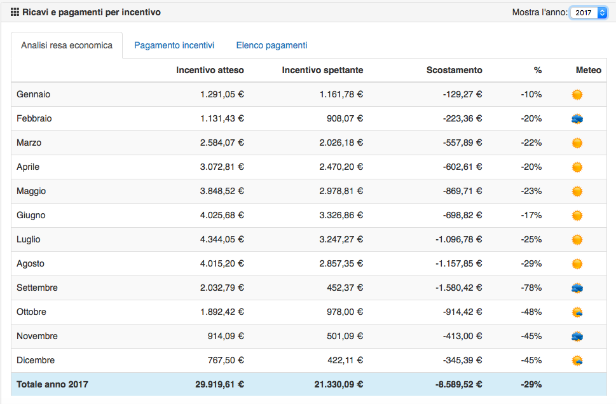
Task: Click the Totale anno 2017 row
Action: point(53,384)
